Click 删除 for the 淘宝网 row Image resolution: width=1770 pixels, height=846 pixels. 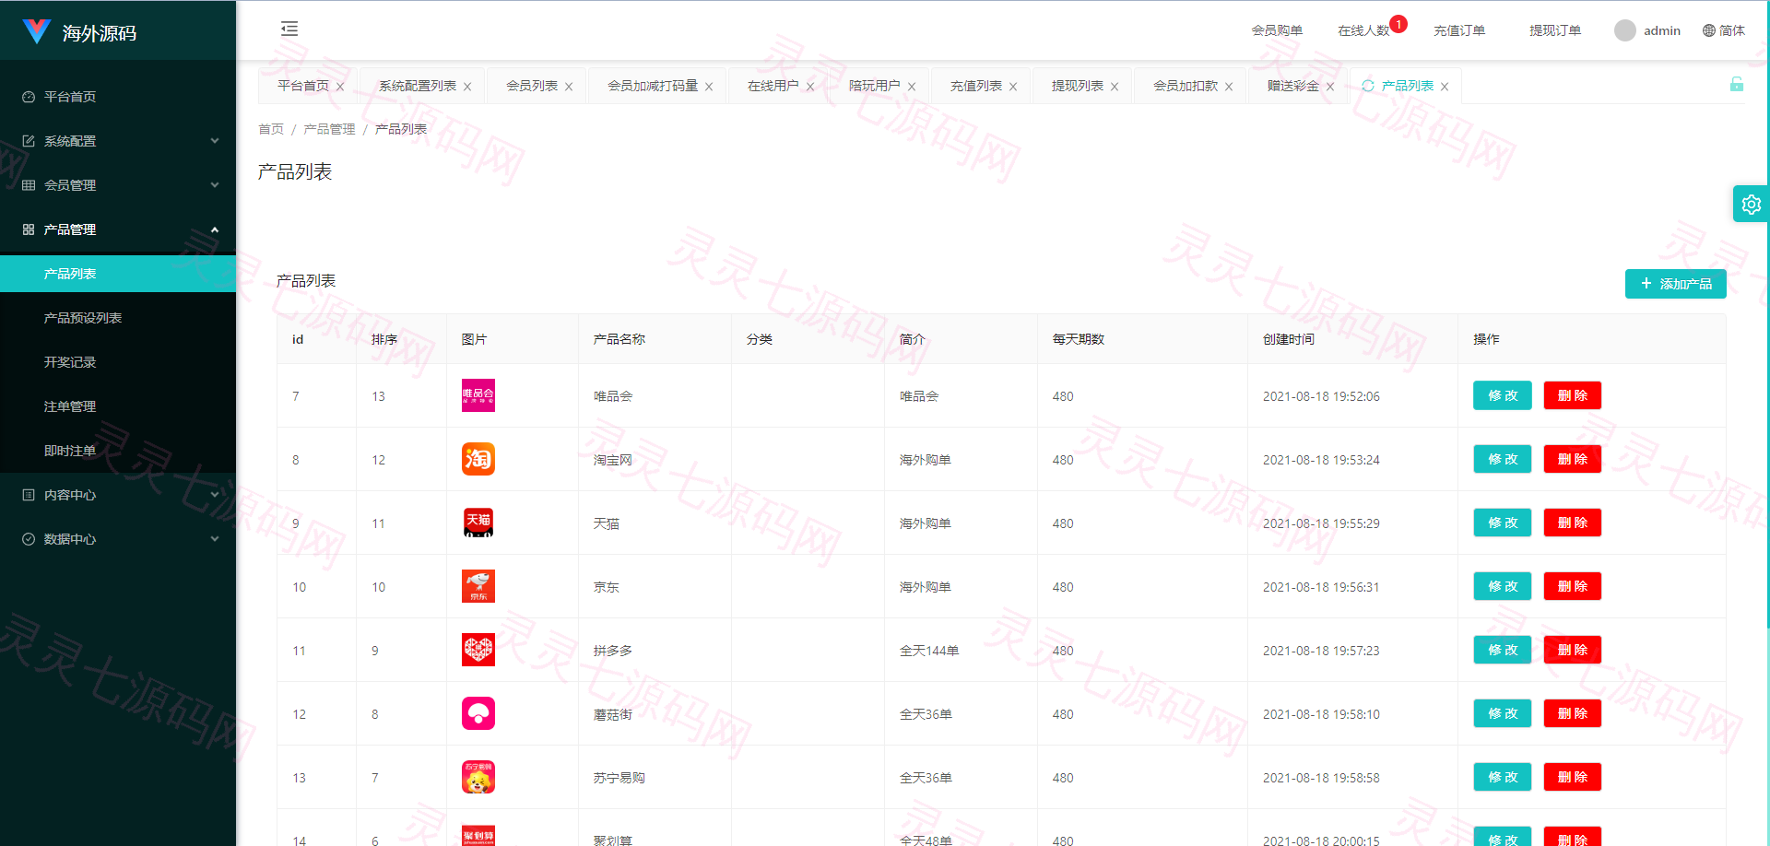point(1573,459)
